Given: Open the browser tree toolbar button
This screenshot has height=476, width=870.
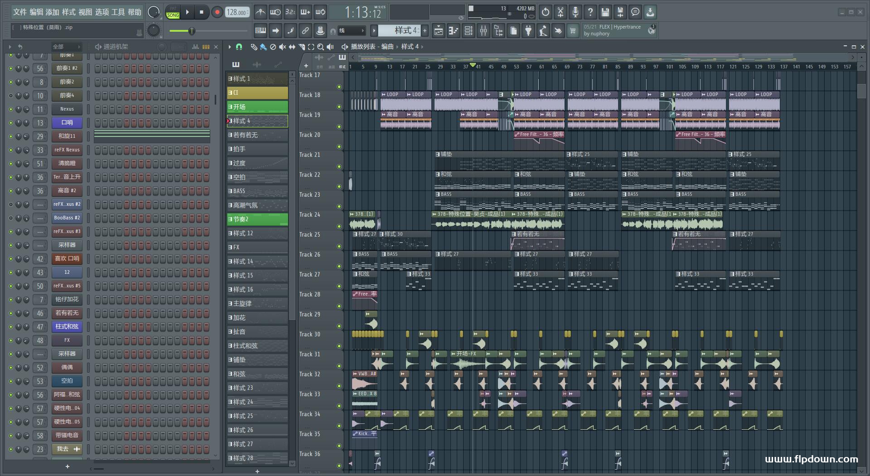Looking at the screenshot, I should (x=498, y=31).
